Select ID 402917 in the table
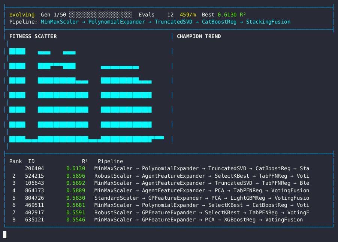The width and height of the screenshot is (338, 242). pyautogui.click(x=34, y=212)
